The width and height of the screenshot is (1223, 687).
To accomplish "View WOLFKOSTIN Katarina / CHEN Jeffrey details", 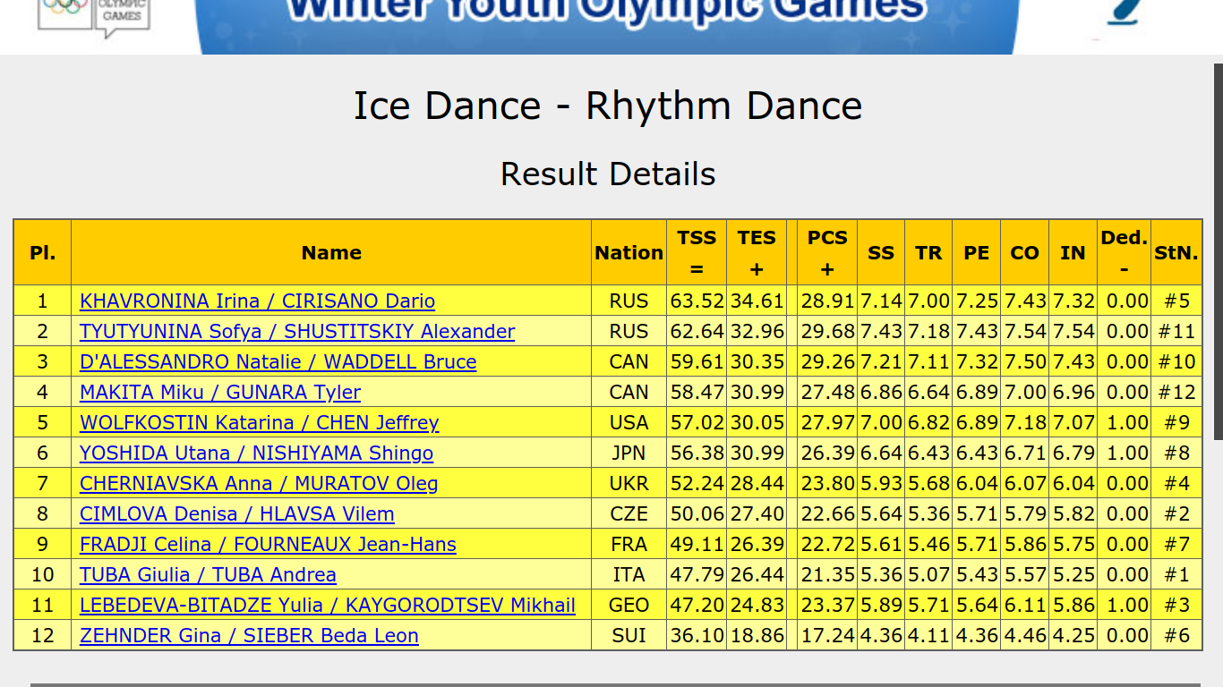I will point(259,422).
